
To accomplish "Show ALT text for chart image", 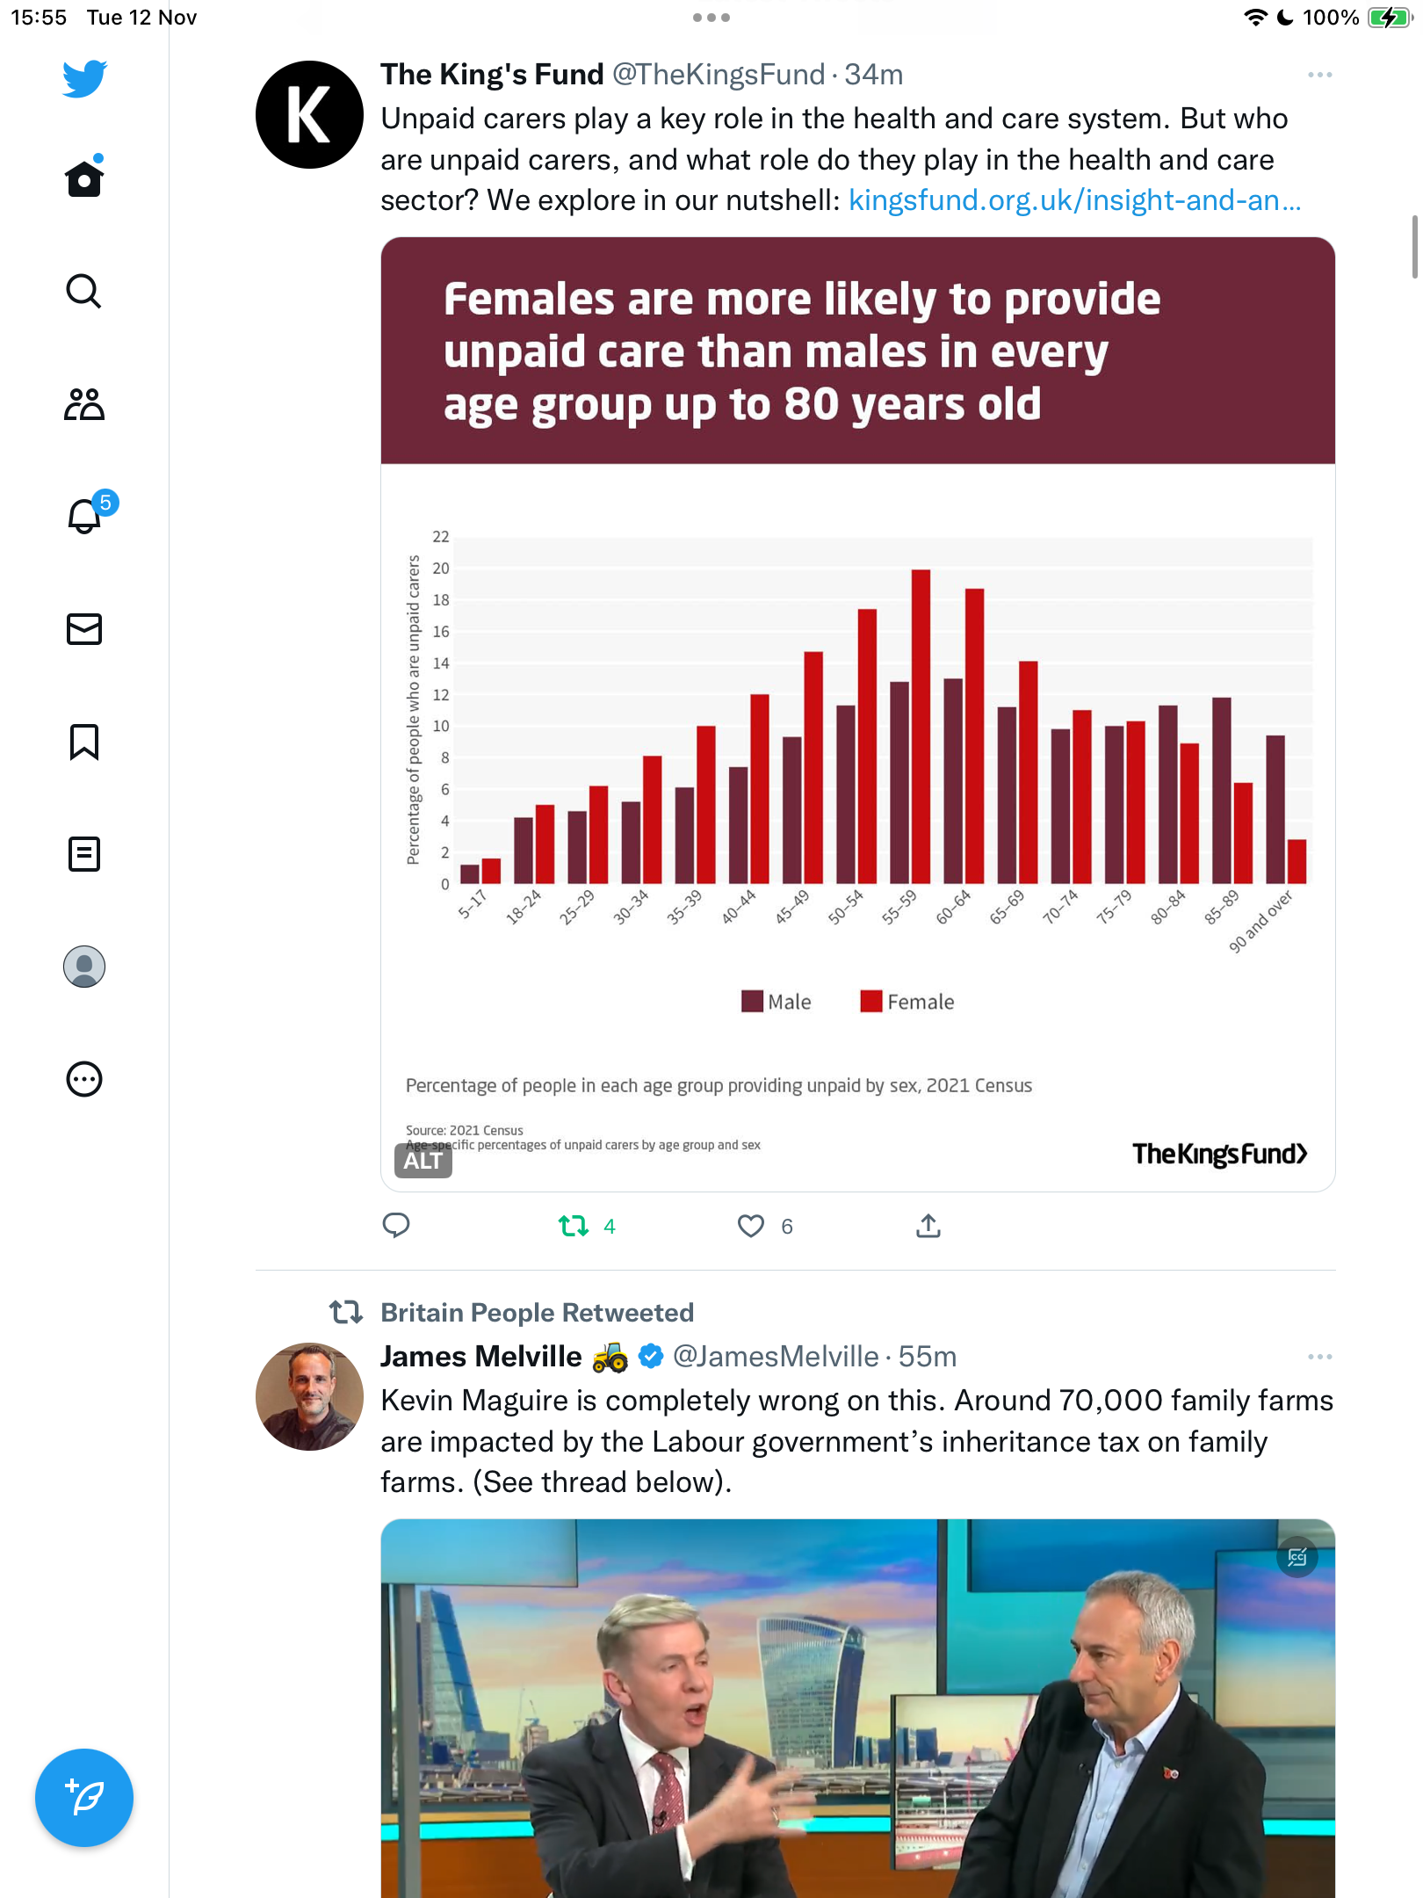I will tap(423, 1161).
